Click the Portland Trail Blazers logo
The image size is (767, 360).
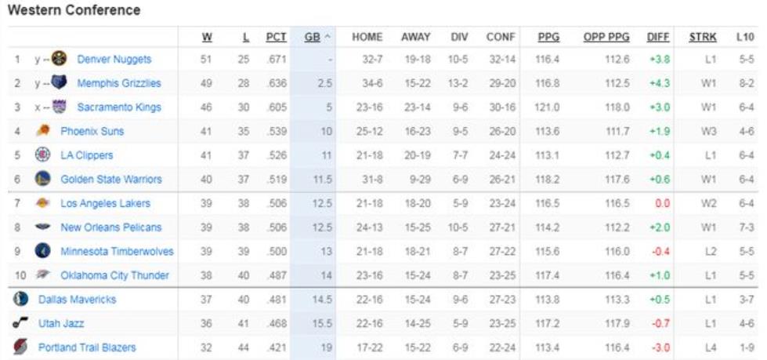point(20,347)
